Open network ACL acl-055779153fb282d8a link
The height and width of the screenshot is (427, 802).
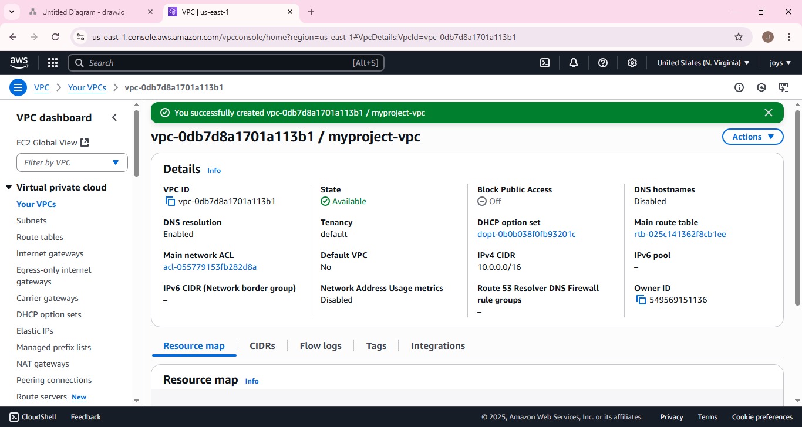[210, 267]
